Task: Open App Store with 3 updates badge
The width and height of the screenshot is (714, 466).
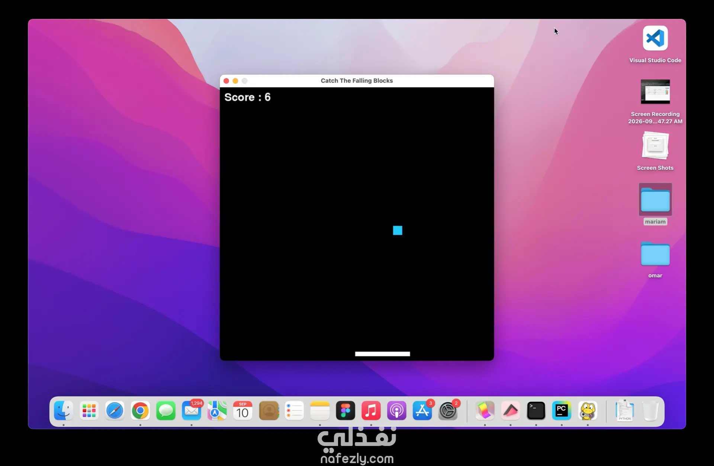Action: click(x=422, y=411)
